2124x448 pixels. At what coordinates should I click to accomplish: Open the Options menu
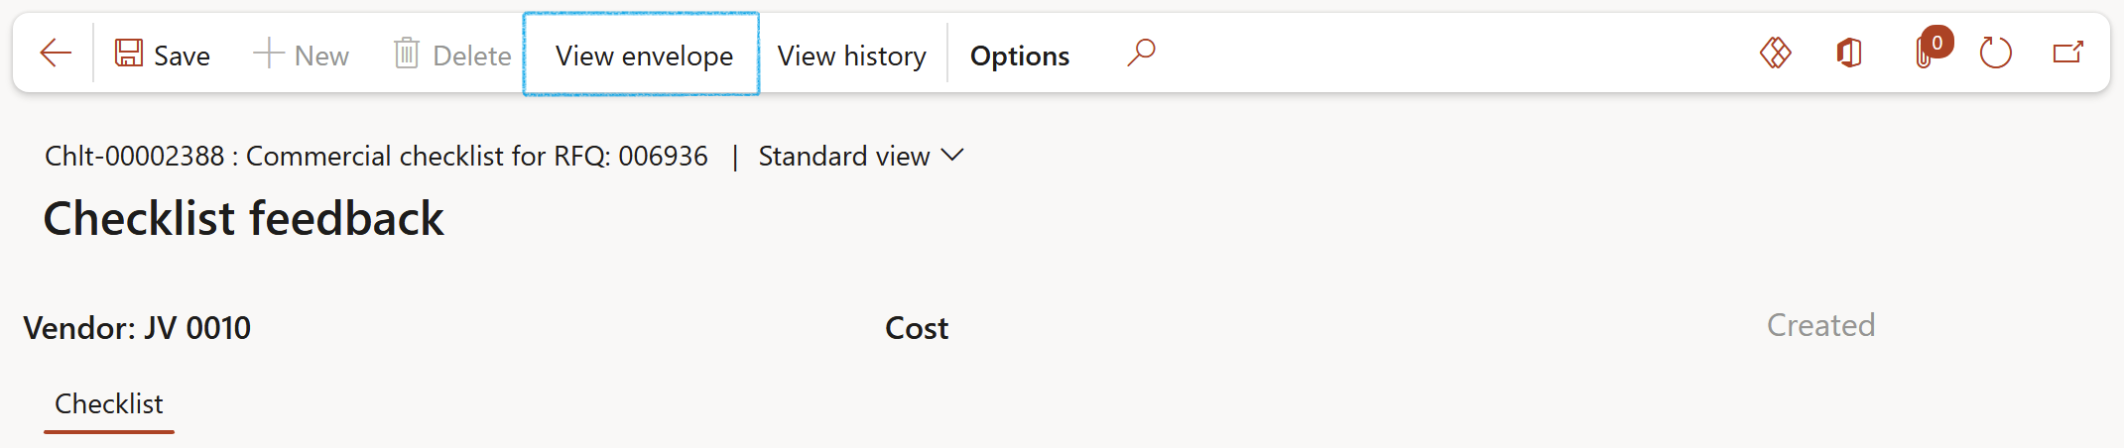1019,56
